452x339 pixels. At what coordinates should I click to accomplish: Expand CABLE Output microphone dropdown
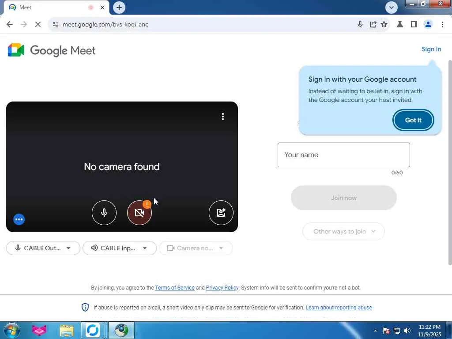[43, 248]
